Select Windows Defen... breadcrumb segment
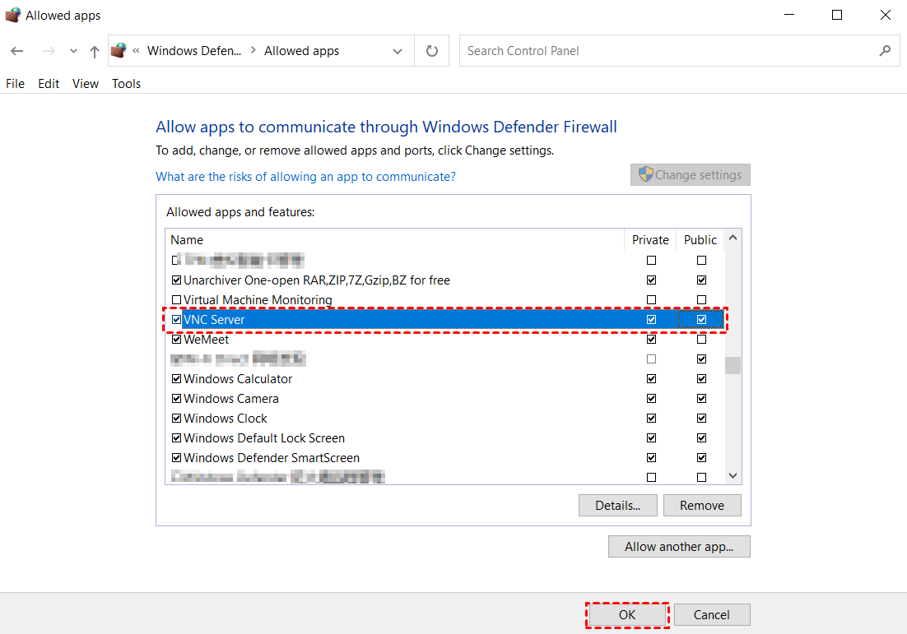The height and width of the screenshot is (634, 907). (x=194, y=51)
